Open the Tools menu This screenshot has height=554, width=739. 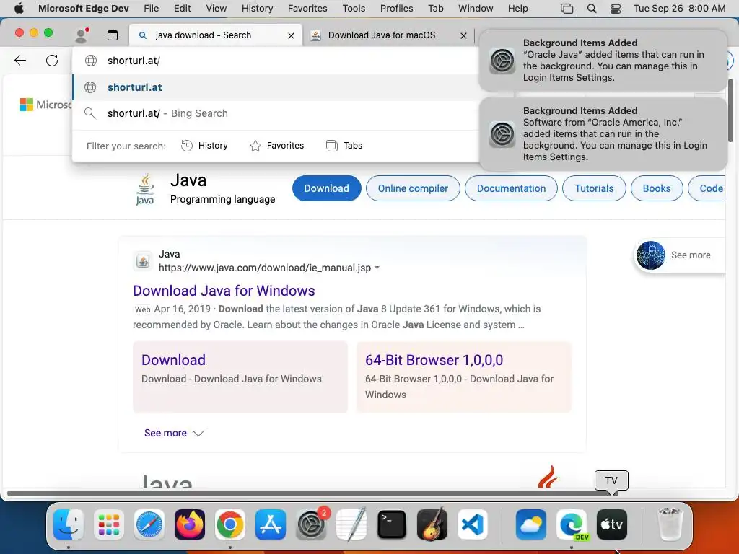coord(354,8)
